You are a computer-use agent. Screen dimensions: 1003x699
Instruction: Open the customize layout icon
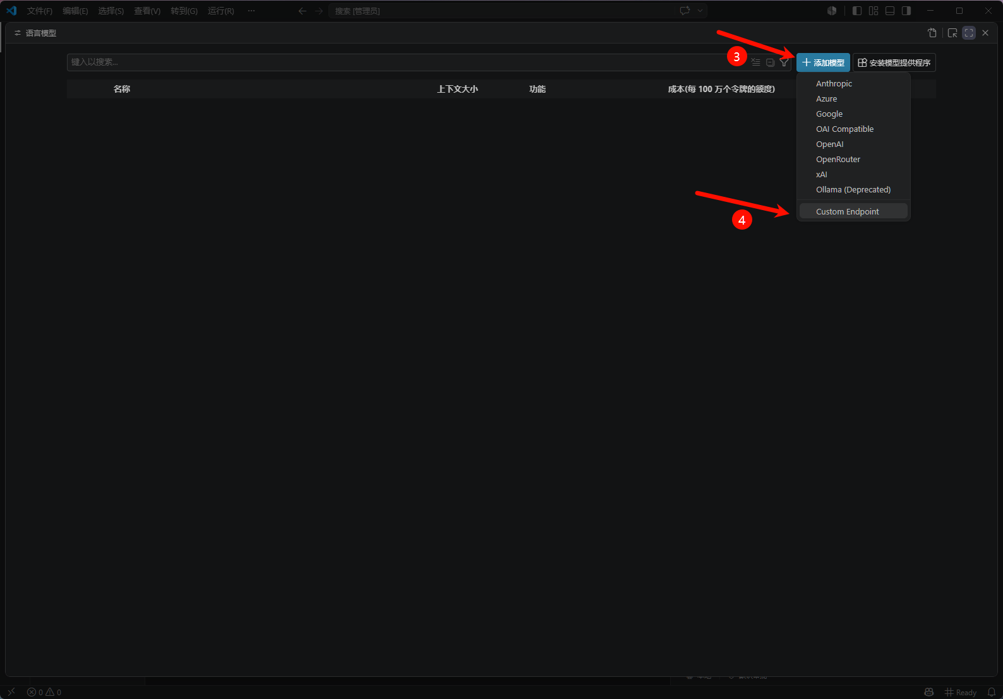point(874,11)
